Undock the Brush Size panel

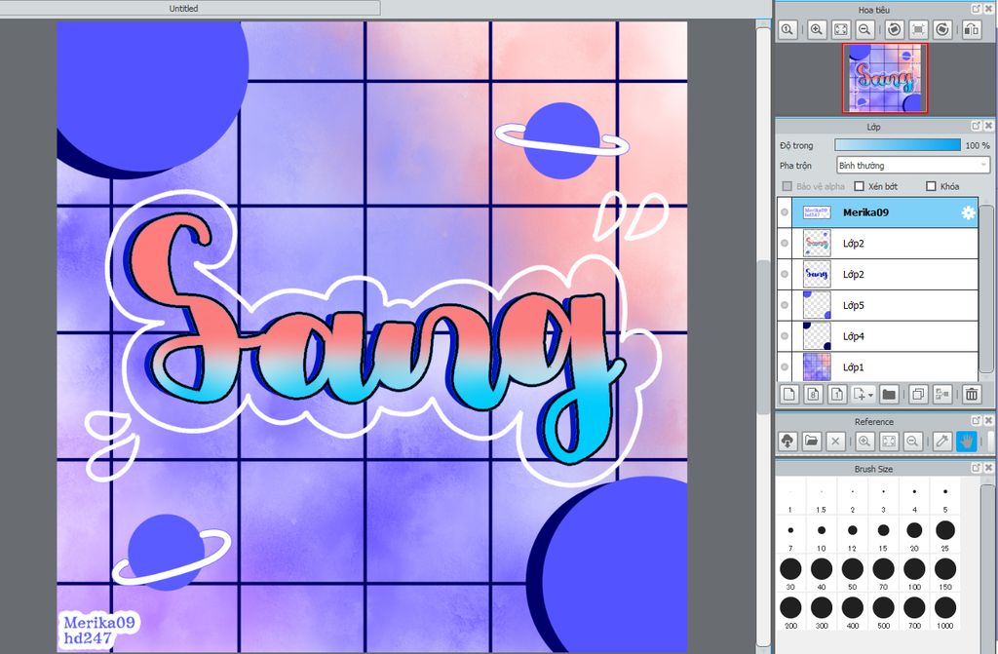point(977,468)
